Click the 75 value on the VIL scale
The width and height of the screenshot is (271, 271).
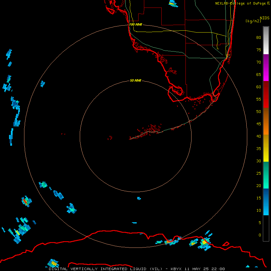[259, 50]
